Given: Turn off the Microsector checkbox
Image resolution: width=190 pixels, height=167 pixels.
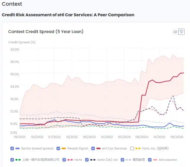Looking at the screenshot, I should click(150, 160).
